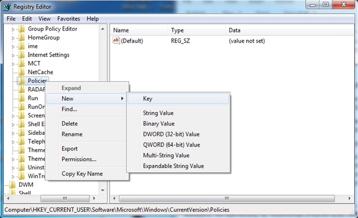Image resolution: width=358 pixels, height=218 pixels.
Task: Click the RunOnce folder icon
Action: [21, 107]
